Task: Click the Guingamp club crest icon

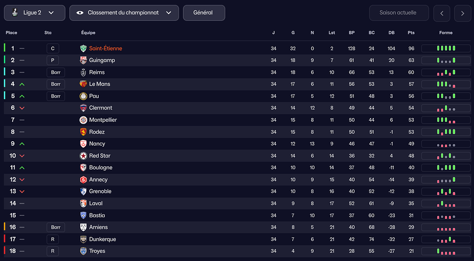Action: (x=83, y=60)
